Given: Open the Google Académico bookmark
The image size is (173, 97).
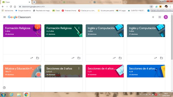Looking at the screenshot, I should click(x=23, y=11).
